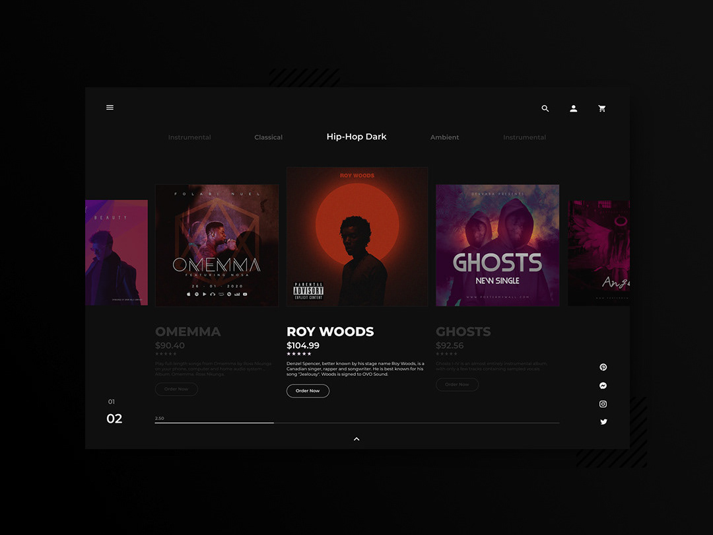This screenshot has height=535, width=713.
Task: Click the ROY WOODS title
Action: [x=330, y=332]
